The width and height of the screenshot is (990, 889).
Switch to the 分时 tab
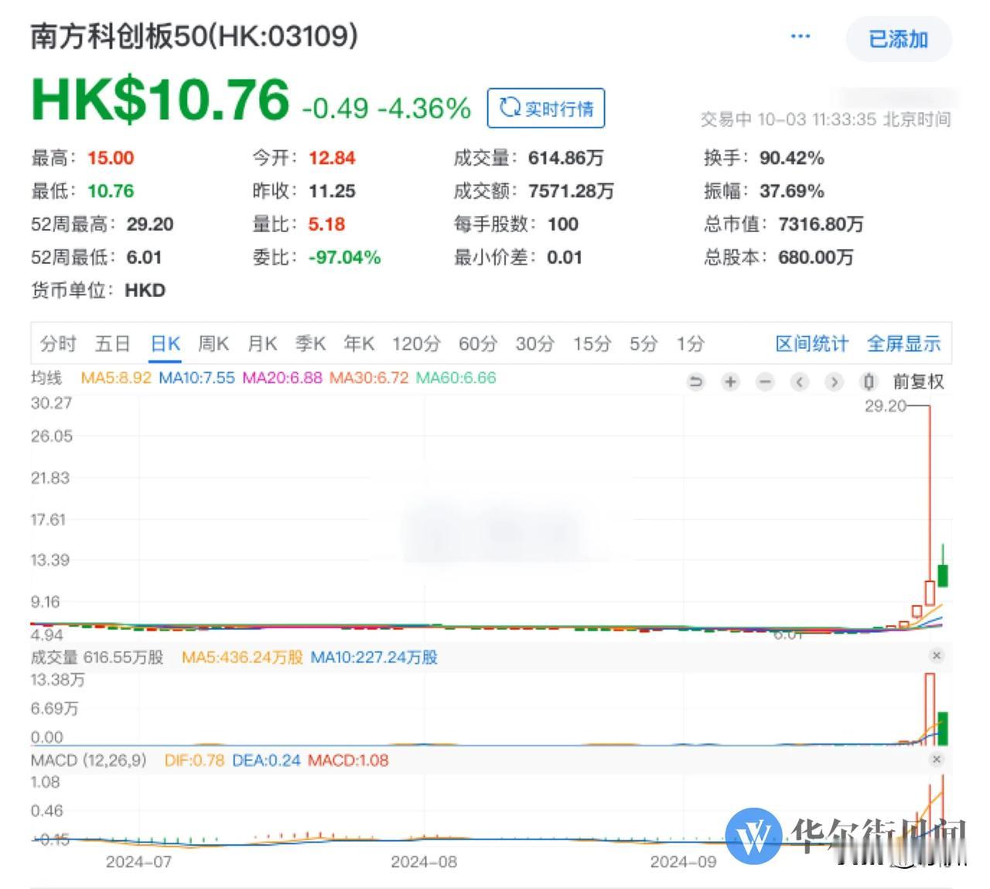58,344
